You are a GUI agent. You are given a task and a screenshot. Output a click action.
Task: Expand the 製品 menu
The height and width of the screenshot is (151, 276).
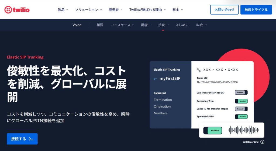click(63, 10)
